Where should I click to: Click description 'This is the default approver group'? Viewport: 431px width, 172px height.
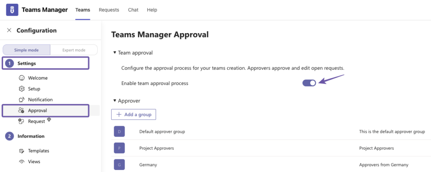click(392, 132)
